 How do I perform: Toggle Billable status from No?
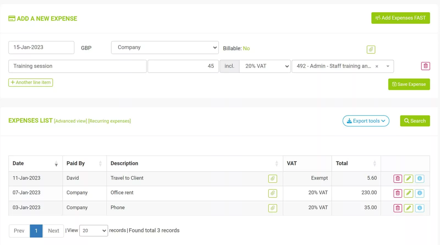246,48
